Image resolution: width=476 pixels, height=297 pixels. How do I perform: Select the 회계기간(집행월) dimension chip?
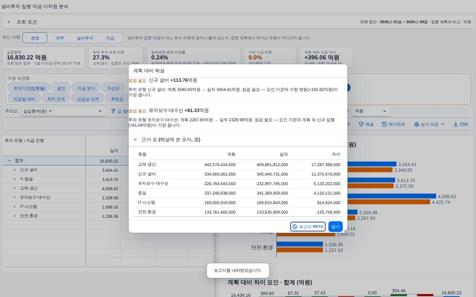tap(29, 88)
